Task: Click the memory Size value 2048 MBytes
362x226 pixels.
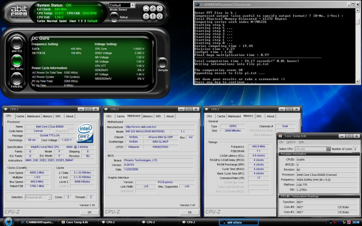Action: pyautogui.click(x=233, y=131)
